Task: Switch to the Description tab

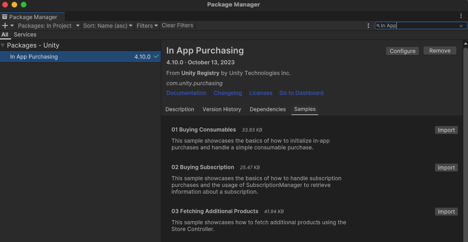Action: point(180,109)
